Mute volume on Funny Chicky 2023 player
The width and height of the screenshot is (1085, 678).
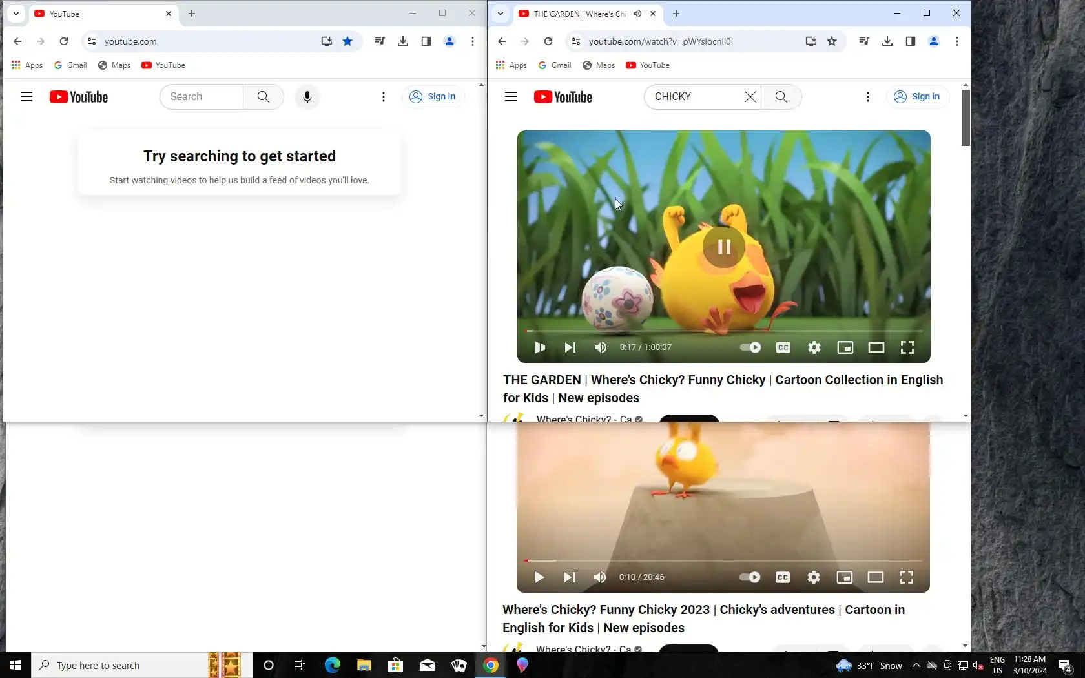point(600,577)
